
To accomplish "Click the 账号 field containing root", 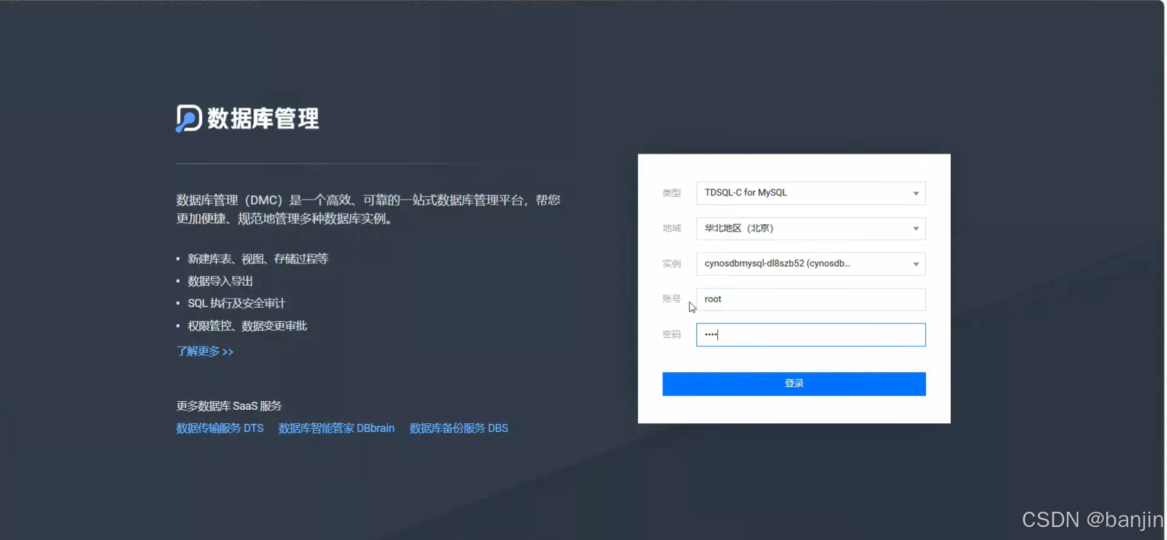I will [811, 299].
